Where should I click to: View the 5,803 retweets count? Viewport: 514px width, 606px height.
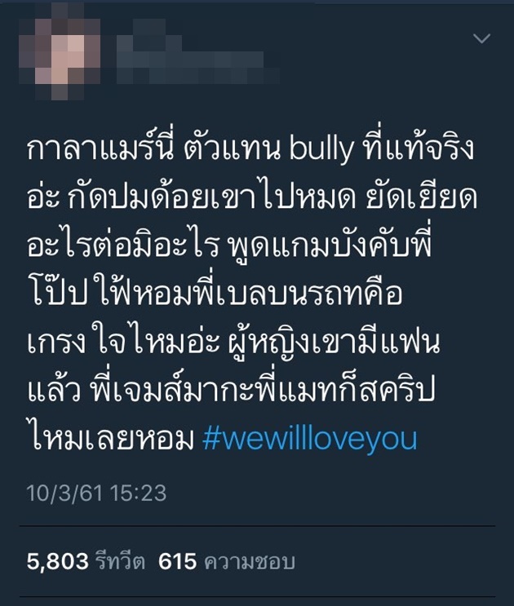(x=58, y=561)
